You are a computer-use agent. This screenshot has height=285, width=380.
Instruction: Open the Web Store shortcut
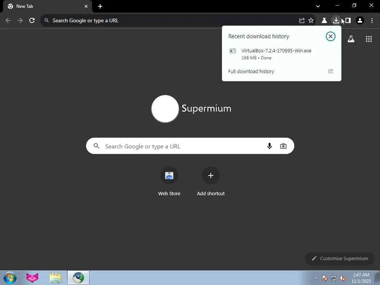coord(169,181)
